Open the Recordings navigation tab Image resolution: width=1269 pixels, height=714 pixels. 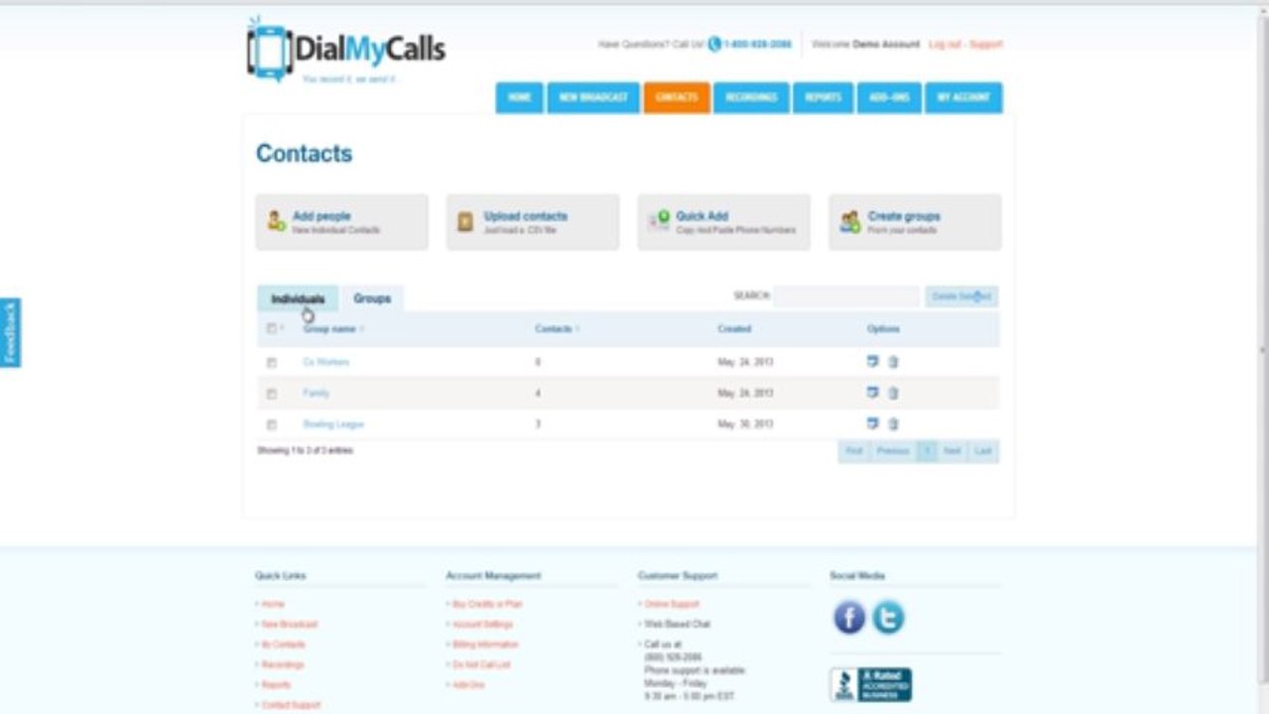(751, 97)
